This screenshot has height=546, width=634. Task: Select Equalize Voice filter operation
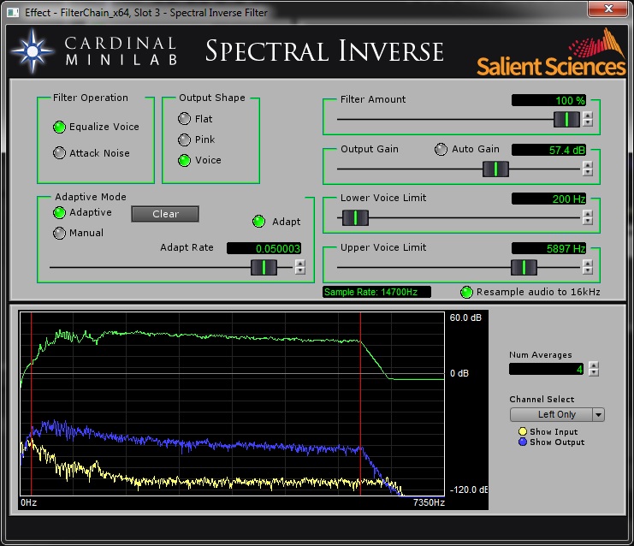(x=59, y=127)
